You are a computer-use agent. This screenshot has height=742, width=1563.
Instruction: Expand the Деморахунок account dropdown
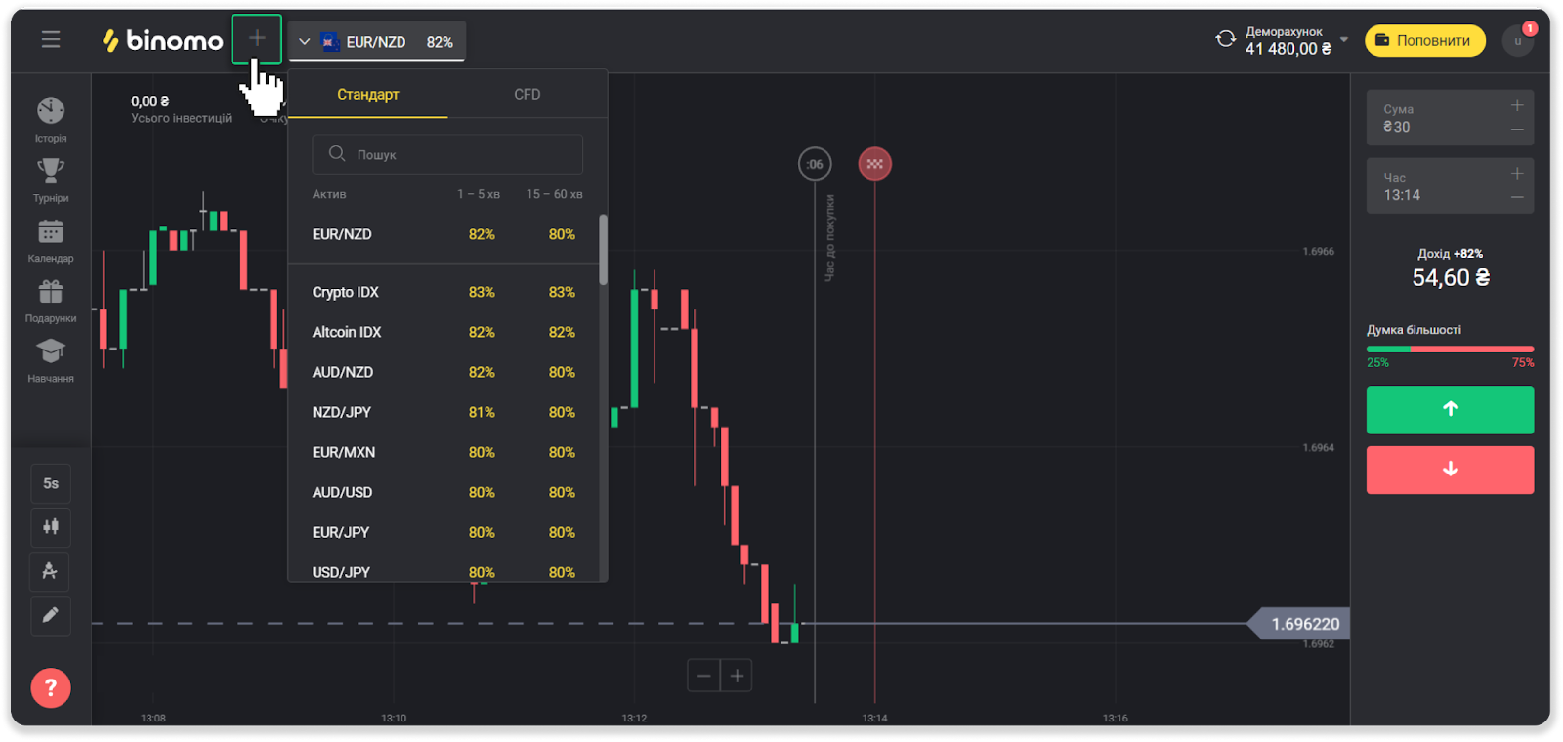pyautogui.click(x=1344, y=40)
